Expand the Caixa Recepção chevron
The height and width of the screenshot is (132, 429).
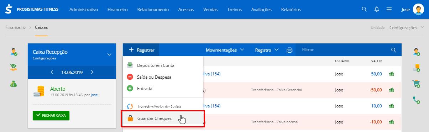point(109,54)
